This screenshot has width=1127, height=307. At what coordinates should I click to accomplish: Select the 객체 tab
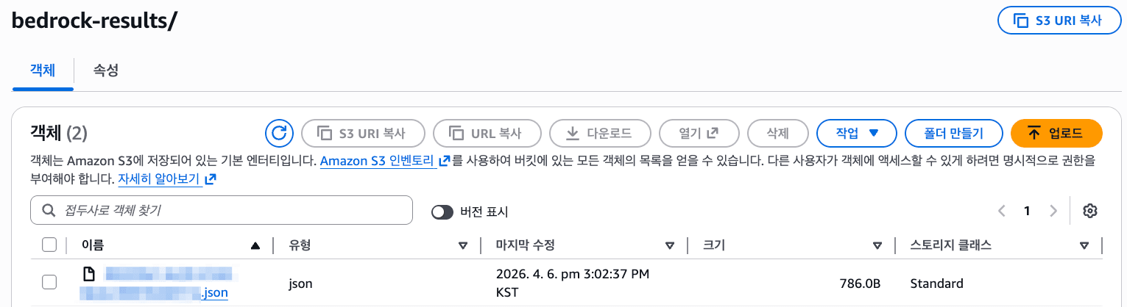tap(43, 71)
